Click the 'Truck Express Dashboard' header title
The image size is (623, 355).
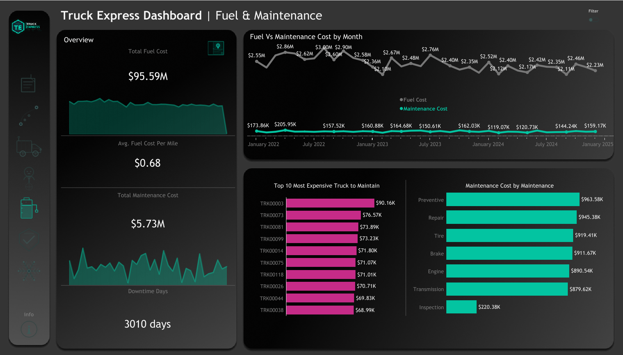click(131, 16)
